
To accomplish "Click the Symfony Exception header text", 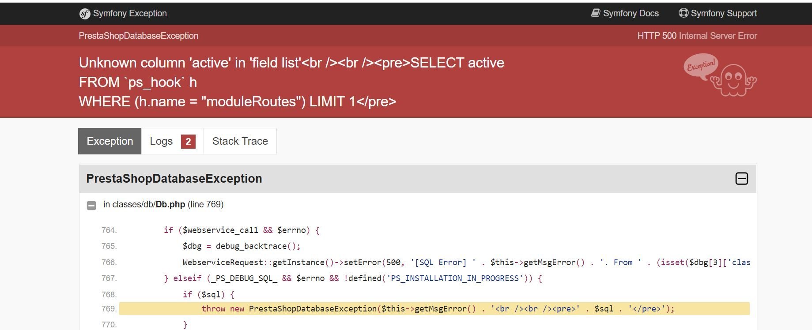I will (x=130, y=13).
